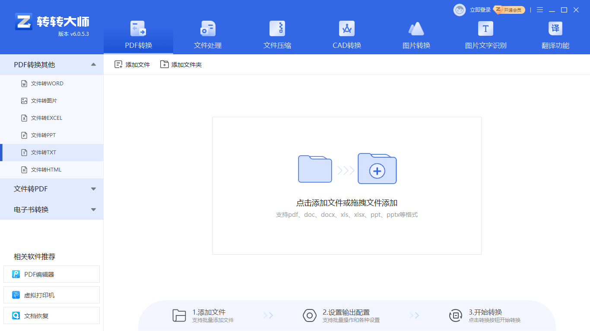The width and height of the screenshot is (590, 331).
Task: Expand the 文件转PDF section
Action: 52,189
